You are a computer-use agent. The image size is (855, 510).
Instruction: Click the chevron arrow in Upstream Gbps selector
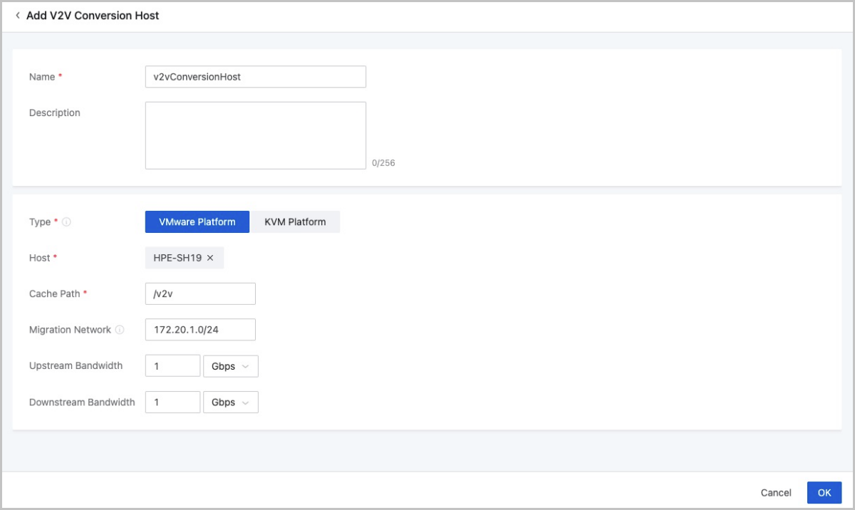click(246, 366)
